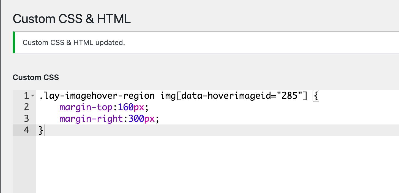Click the px unit after 160
The image size is (399, 193).
point(139,107)
